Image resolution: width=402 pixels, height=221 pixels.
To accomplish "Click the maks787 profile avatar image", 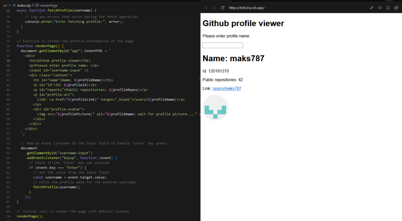I will pyautogui.click(x=216, y=108).
